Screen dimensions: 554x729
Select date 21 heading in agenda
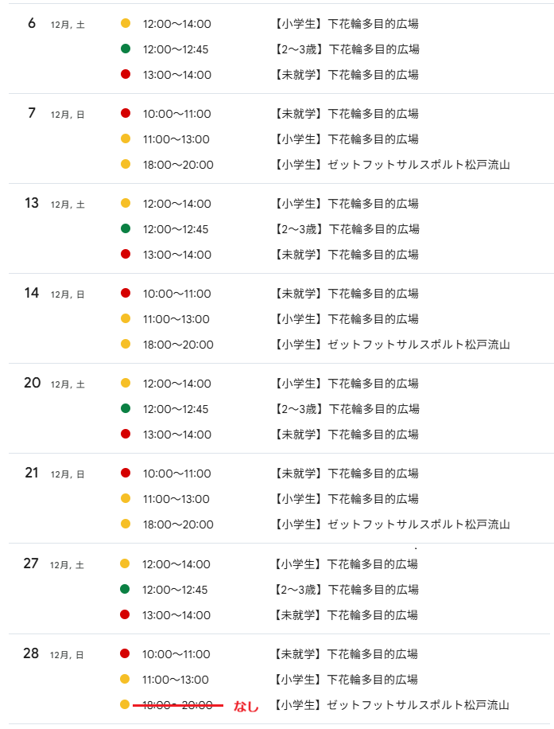coord(32,473)
